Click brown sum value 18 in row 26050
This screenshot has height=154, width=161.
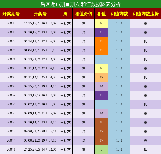[101, 122]
